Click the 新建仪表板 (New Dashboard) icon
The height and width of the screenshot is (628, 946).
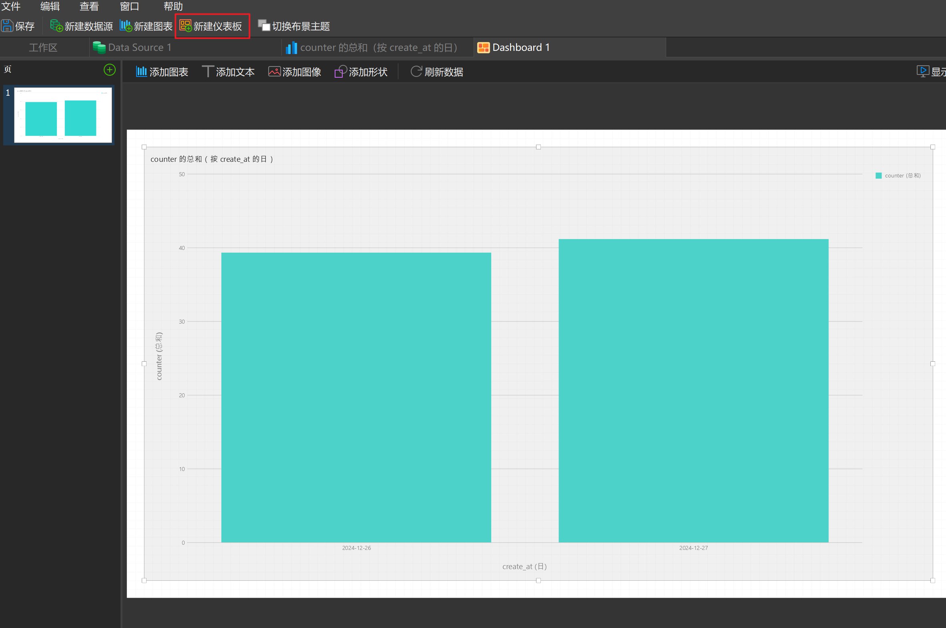click(210, 26)
